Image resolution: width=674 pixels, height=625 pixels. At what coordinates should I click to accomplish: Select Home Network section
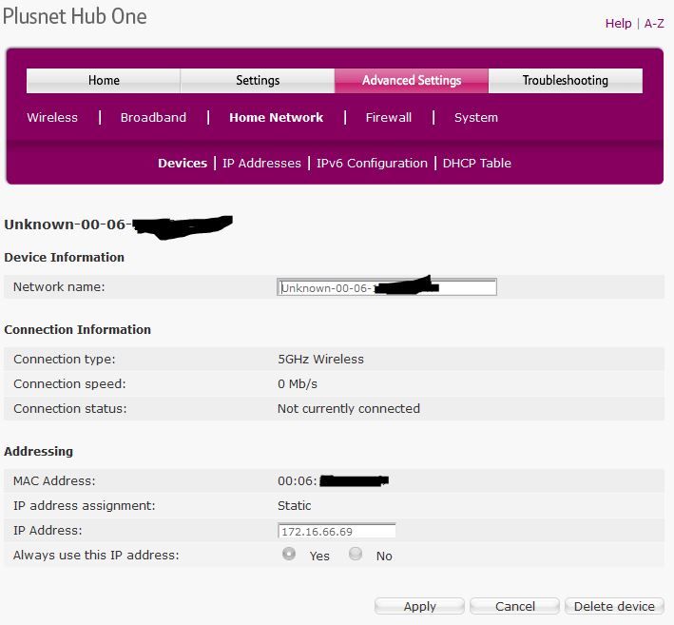pos(276,117)
